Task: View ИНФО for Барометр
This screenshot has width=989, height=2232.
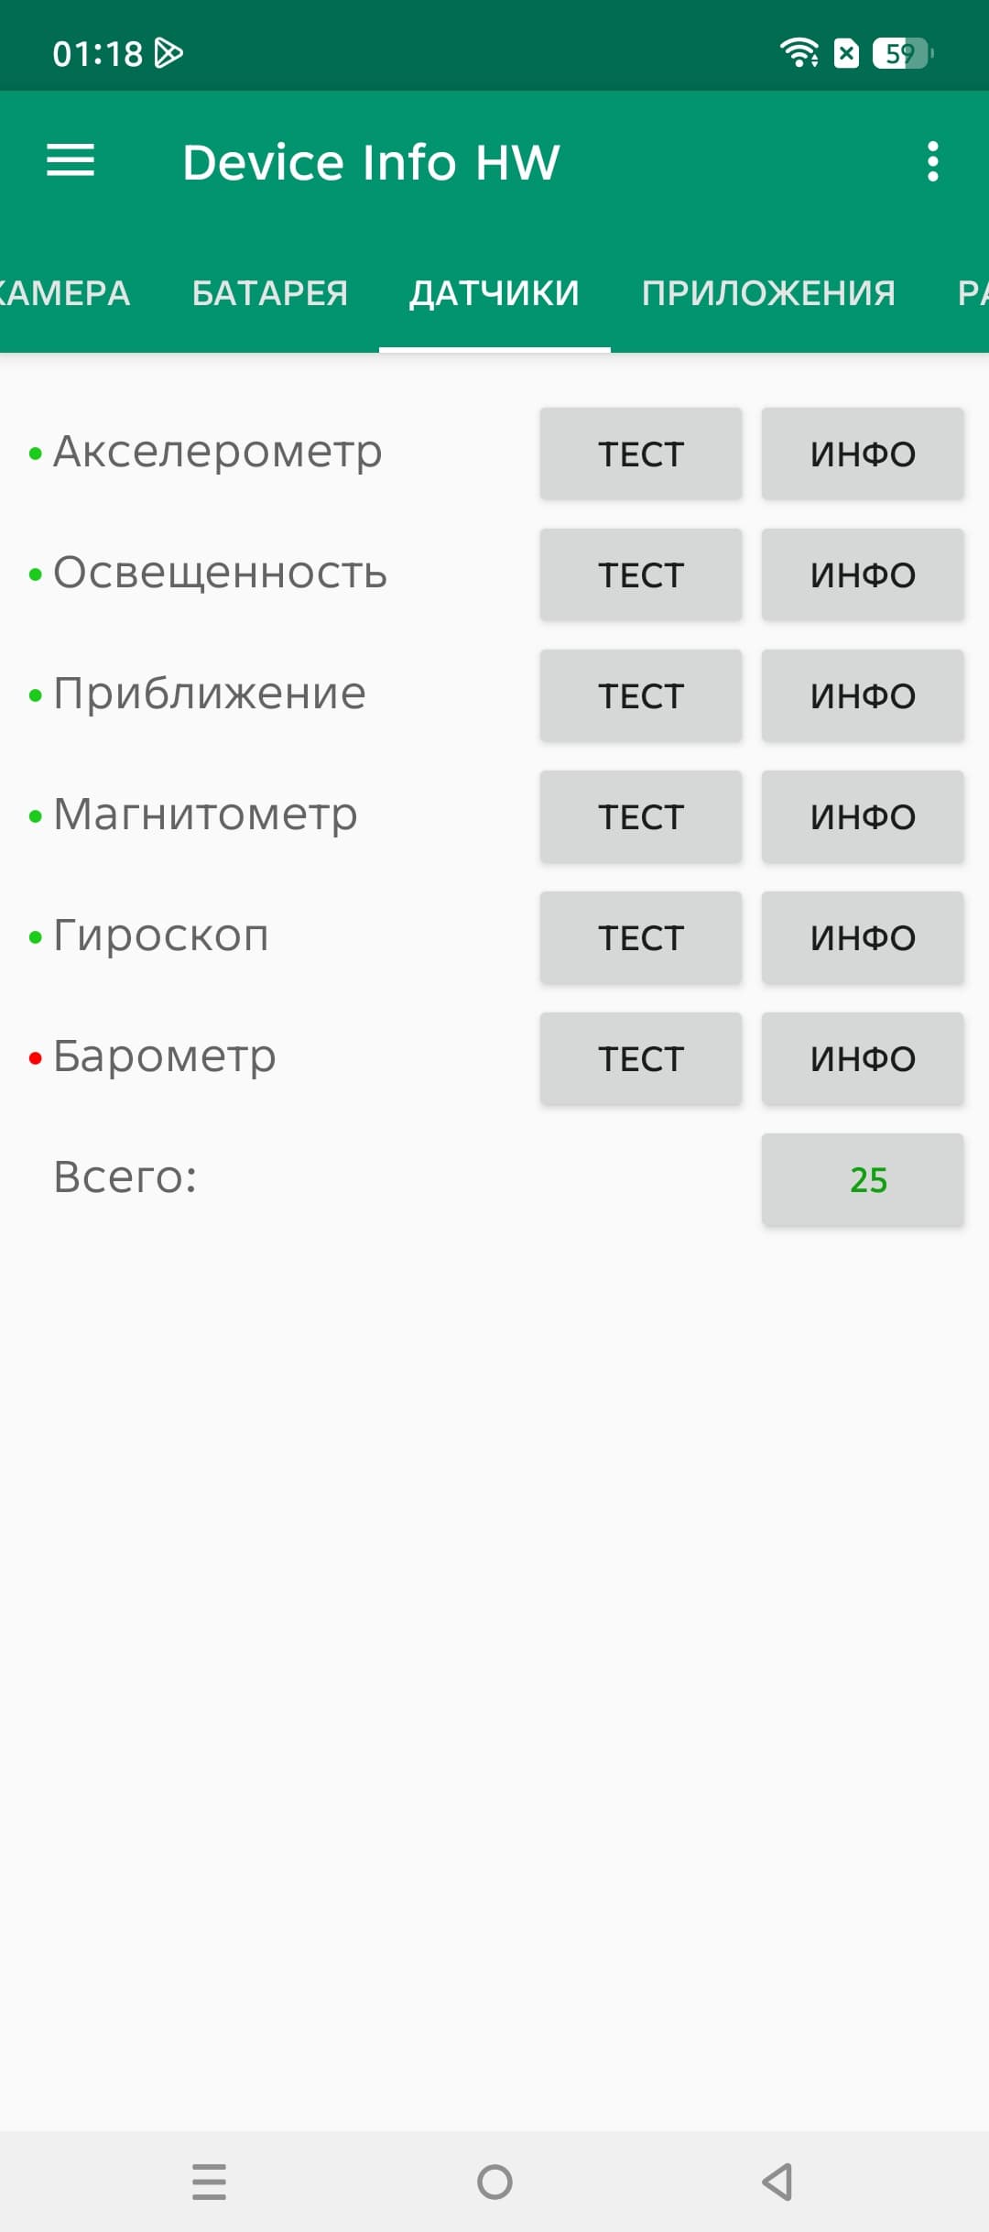Action: click(863, 1058)
